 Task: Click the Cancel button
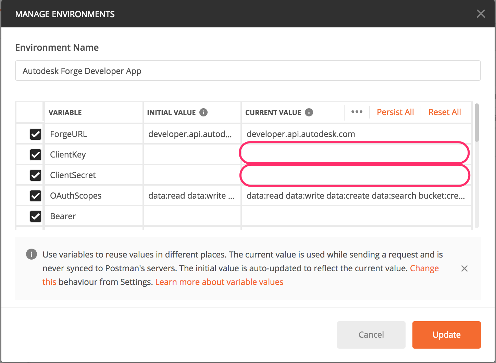[371, 335]
